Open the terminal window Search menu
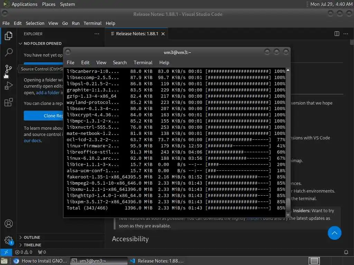Viewport: 354px width, 265px height. 120,63
